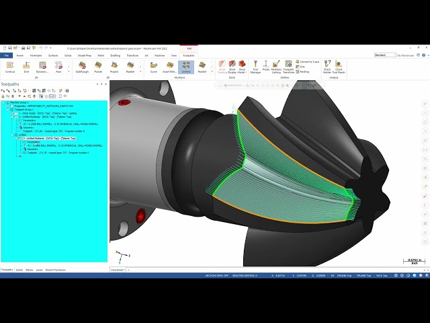Select the Swarf Milling multiaxis icon
This screenshot has height=323, width=430.
point(169,67)
